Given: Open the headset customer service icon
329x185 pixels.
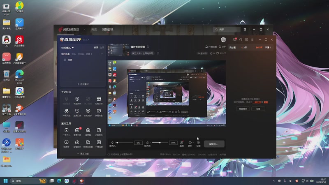Looking at the screenshot, I should [241, 39].
